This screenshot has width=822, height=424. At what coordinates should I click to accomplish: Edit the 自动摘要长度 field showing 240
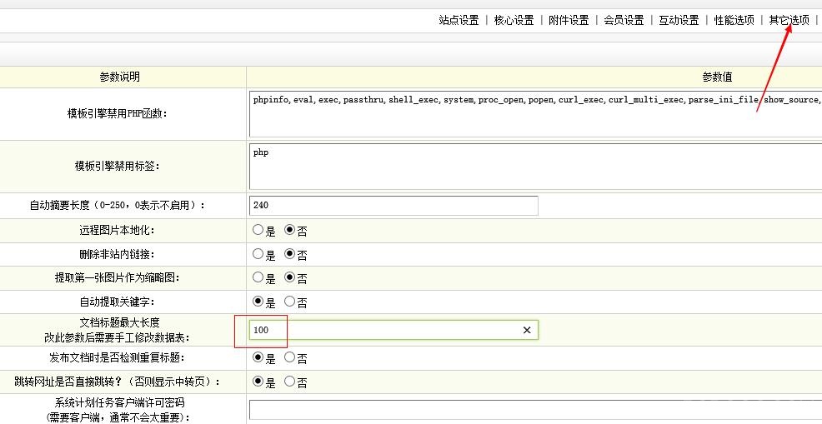coord(393,206)
